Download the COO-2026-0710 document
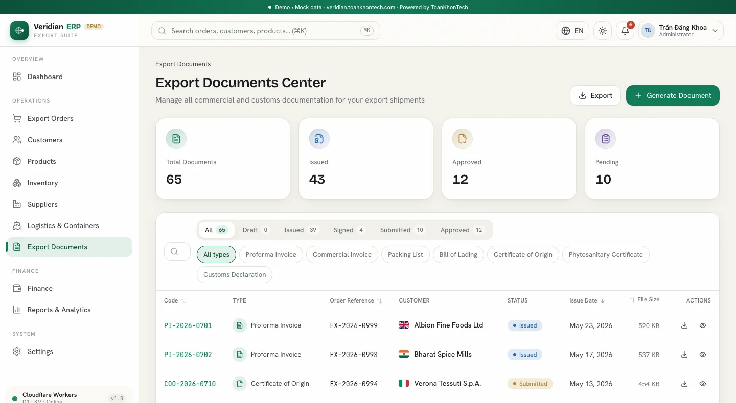The width and height of the screenshot is (736, 403). click(684, 384)
